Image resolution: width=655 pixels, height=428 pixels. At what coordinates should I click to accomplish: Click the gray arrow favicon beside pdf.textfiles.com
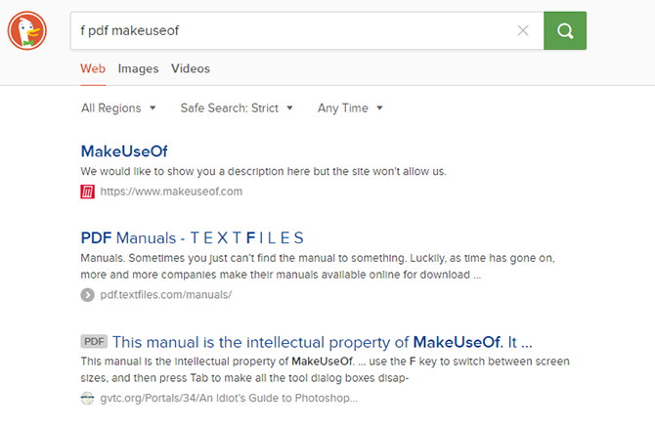(x=87, y=295)
